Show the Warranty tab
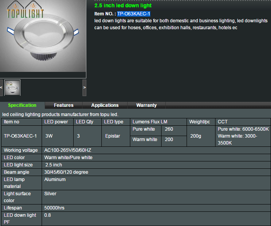Screen dimensions: 271x226 click(x=146, y=105)
